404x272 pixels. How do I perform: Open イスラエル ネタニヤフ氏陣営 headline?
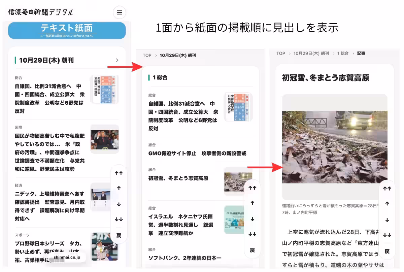tap(181, 225)
